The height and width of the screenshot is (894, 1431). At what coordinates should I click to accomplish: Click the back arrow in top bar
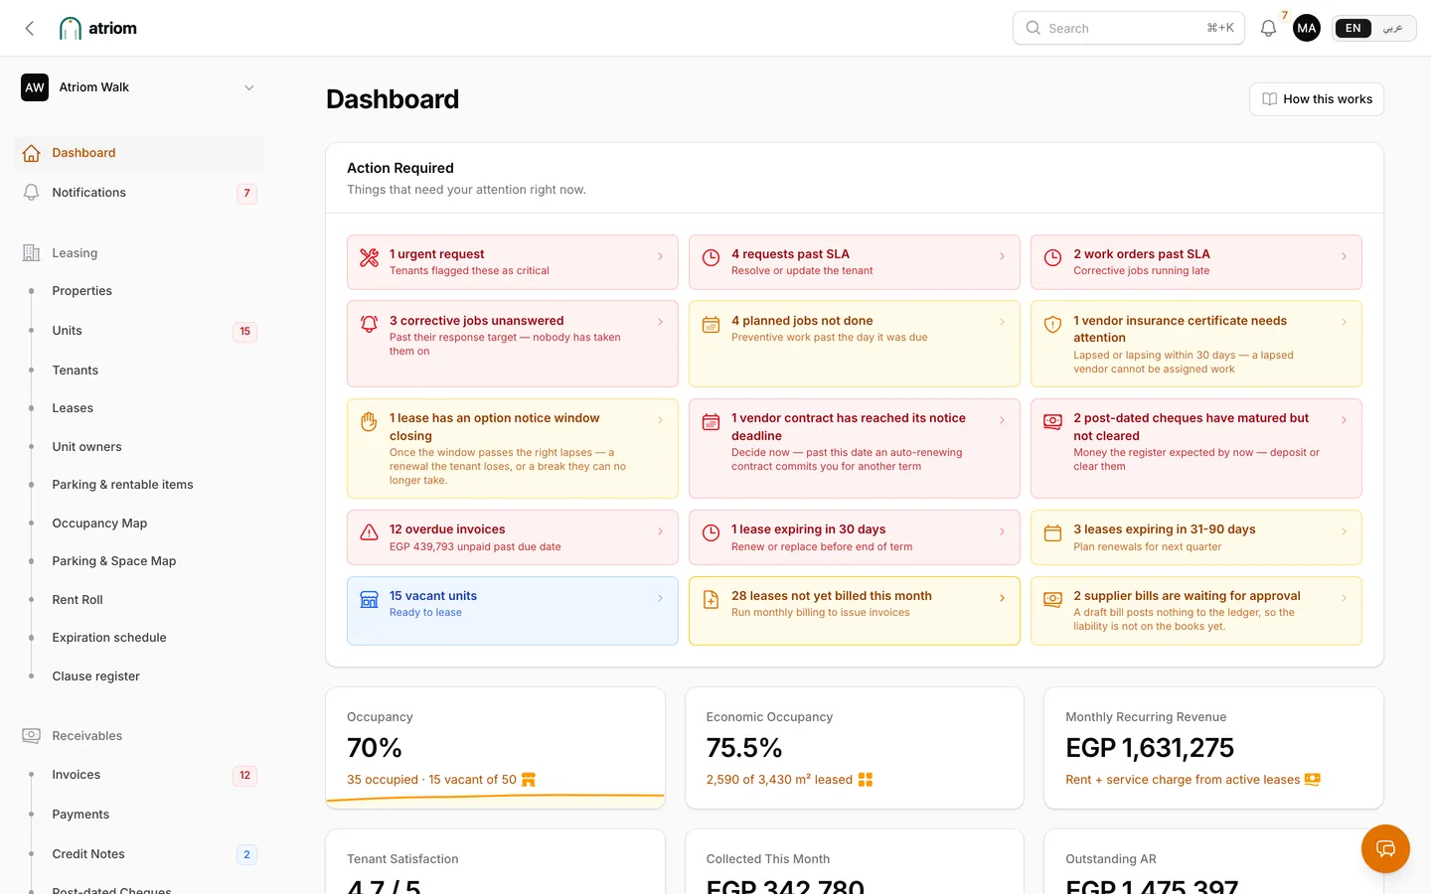[x=30, y=28]
